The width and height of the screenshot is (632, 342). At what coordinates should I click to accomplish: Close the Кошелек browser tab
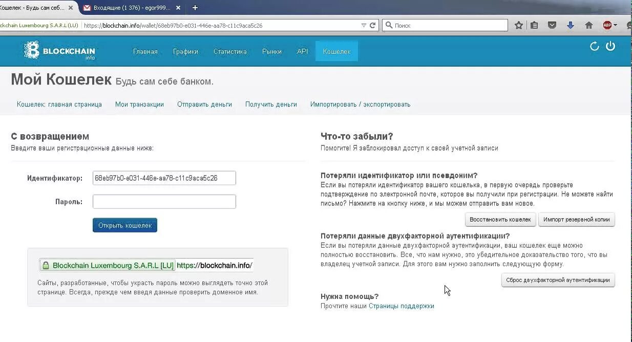(71, 8)
